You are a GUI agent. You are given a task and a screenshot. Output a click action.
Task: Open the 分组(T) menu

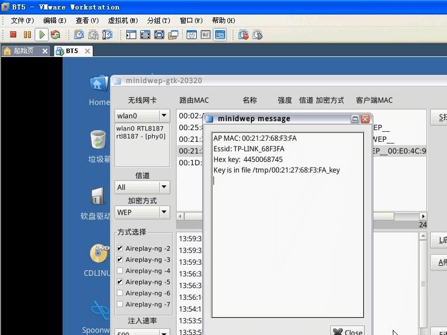159,21
